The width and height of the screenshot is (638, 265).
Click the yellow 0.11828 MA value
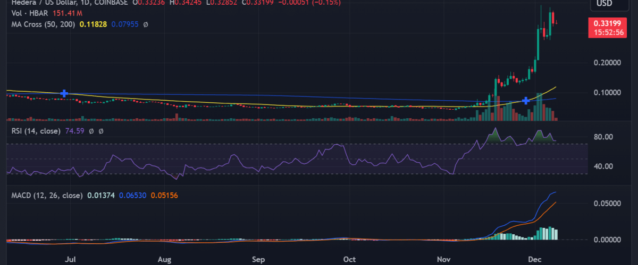(93, 24)
